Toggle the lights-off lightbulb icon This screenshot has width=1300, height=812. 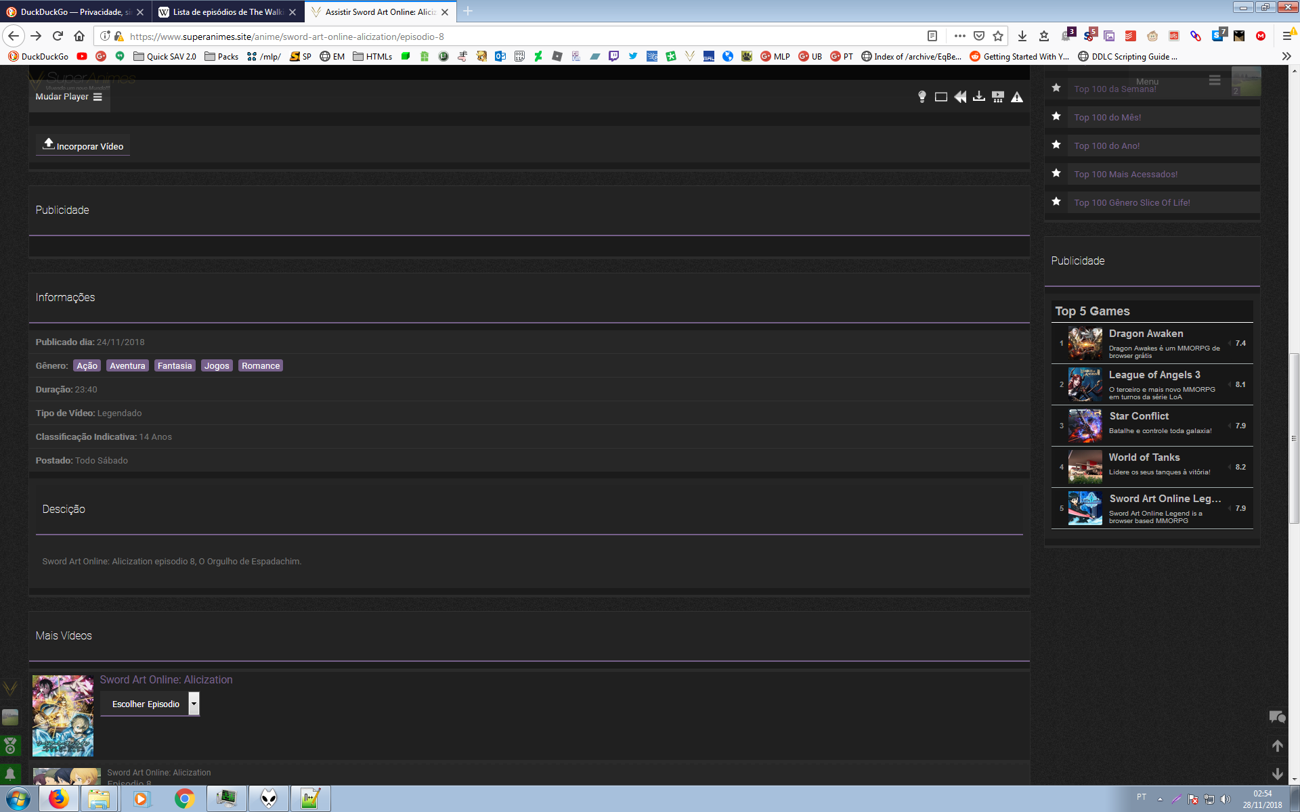[922, 97]
